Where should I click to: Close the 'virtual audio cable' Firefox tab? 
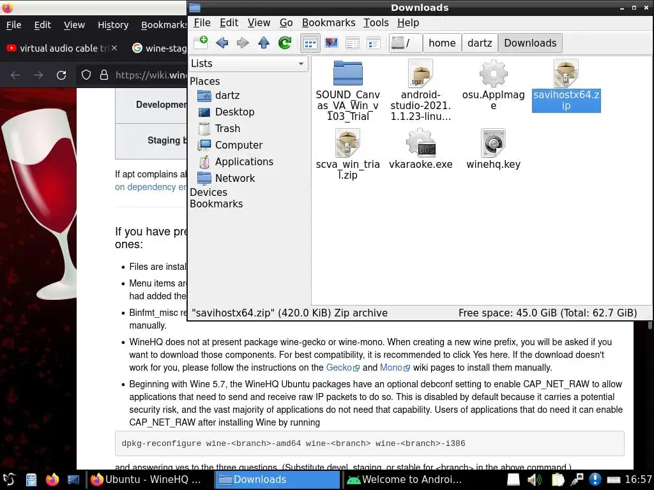point(114,48)
